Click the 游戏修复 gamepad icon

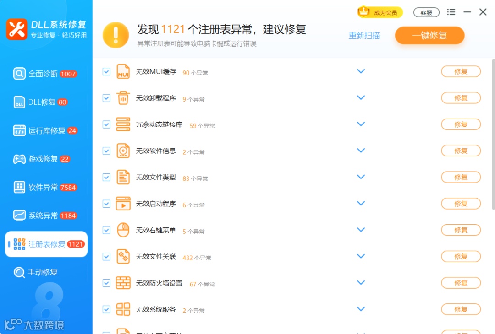coord(19,159)
